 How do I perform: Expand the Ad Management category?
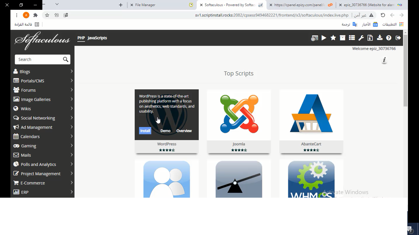(43, 127)
